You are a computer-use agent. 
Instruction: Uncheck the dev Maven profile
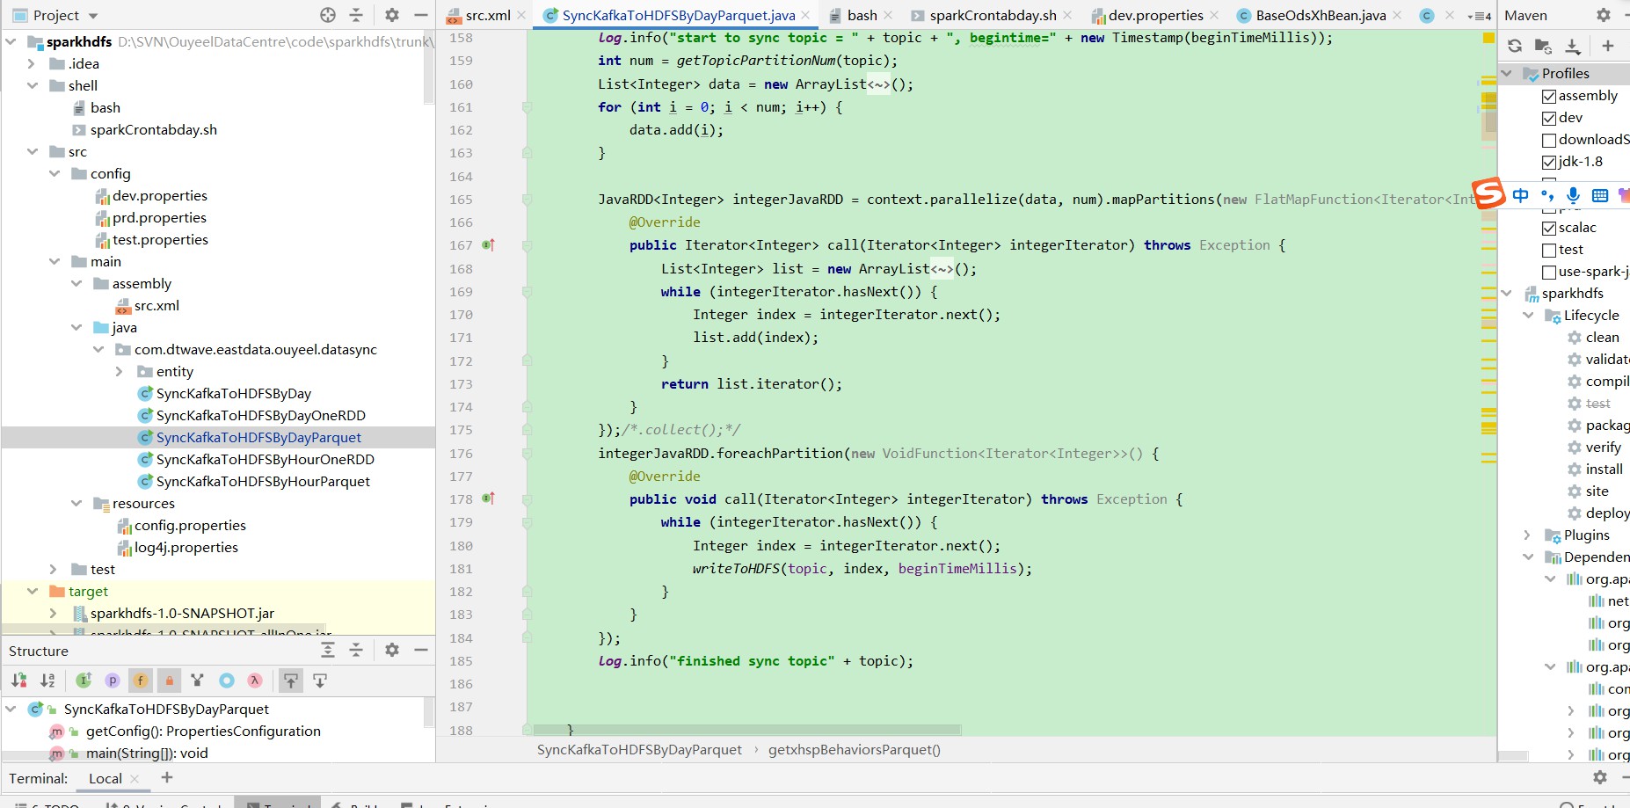click(1549, 118)
